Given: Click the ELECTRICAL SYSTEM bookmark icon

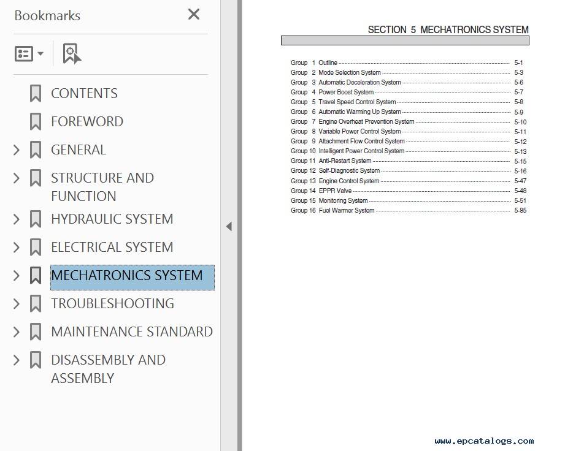Looking at the screenshot, I should (36, 248).
